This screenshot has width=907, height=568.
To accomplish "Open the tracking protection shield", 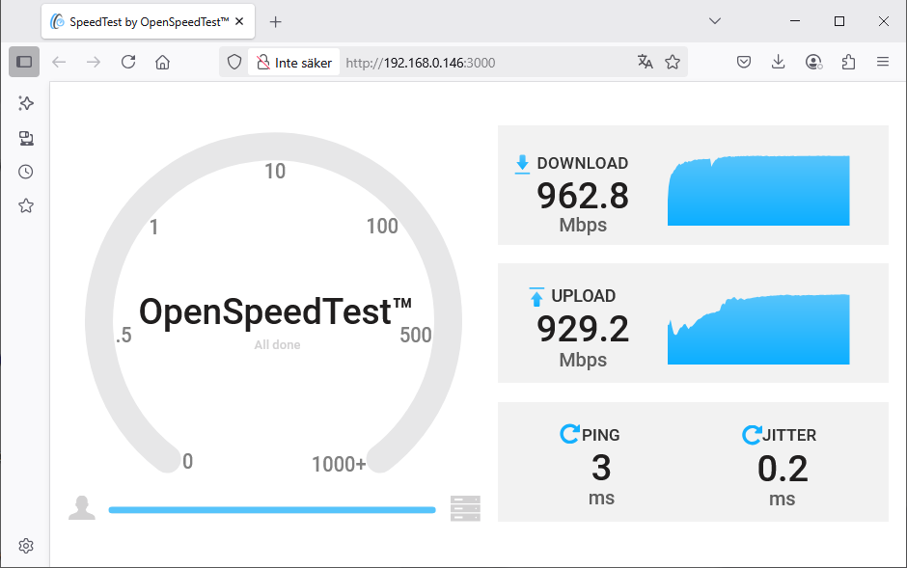I will click(x=234, y=62).
